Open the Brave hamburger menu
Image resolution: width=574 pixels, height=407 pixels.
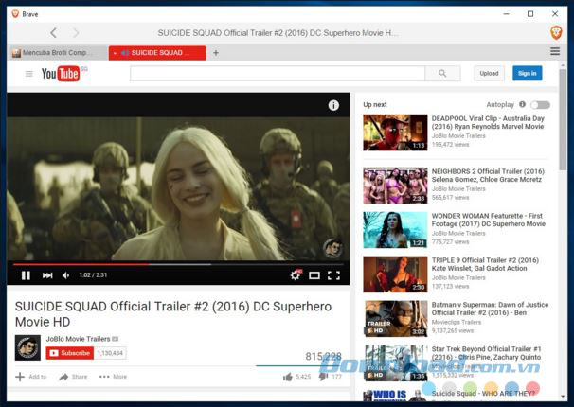click(x=555, y=51)
